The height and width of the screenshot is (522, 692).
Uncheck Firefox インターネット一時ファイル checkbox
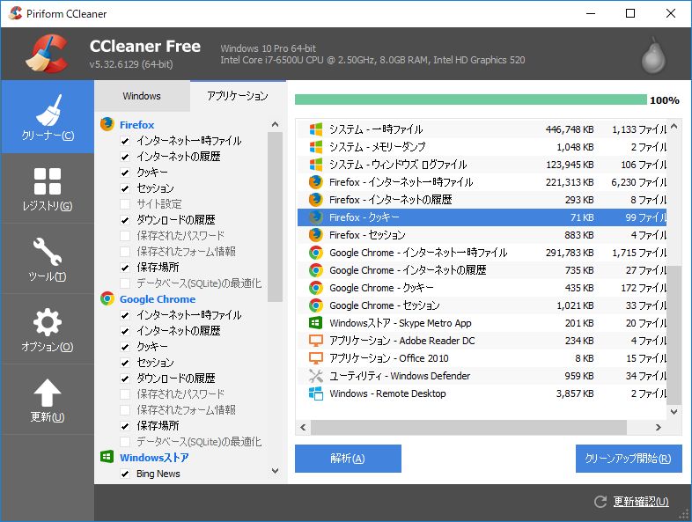(x=125, y=141)
